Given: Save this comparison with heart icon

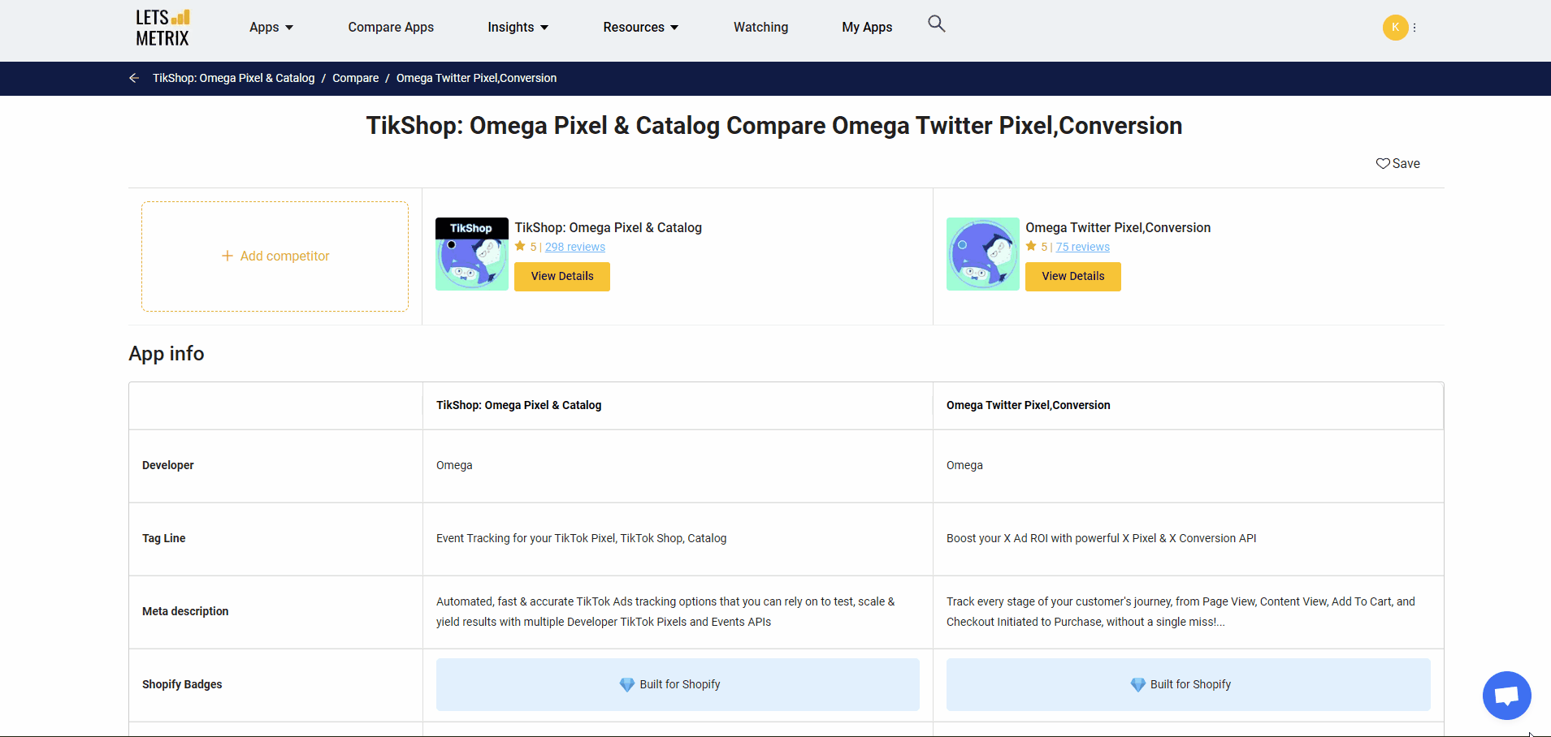Looking at the screenshot, I should click(x=1397, y=163).
